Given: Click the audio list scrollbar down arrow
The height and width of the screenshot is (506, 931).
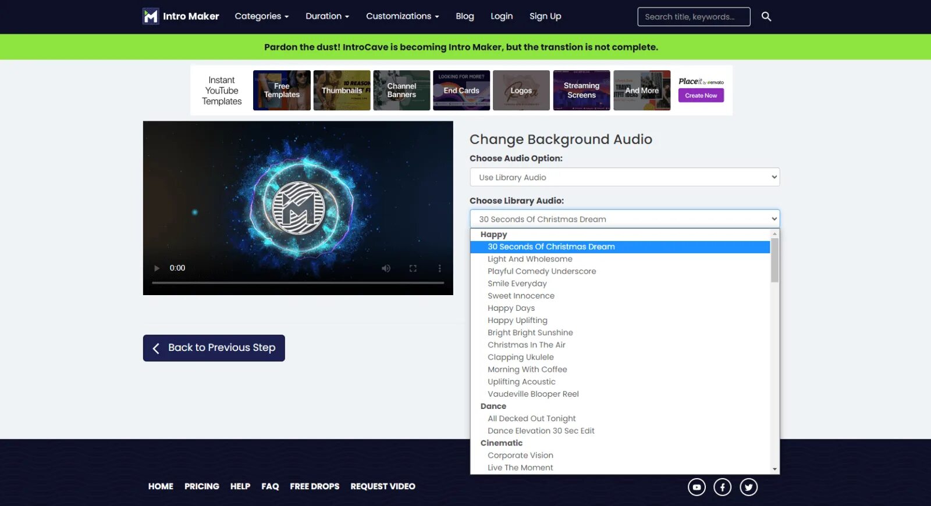Looking at the screenshot, I should pyautogui.click(x=774, y=469).
